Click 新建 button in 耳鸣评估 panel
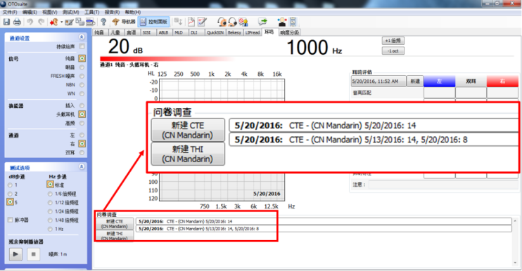The height and width of the screenshot is (271, 522). coord(415,81)
